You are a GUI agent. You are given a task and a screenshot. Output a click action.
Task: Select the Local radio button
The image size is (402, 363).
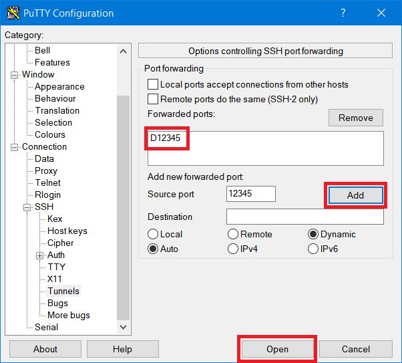pyautogui.click(x=153, y=234)
